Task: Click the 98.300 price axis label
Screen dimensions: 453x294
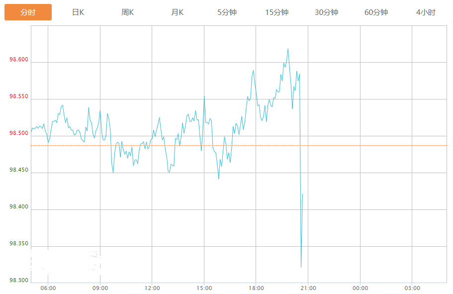Action: point(19,281)
